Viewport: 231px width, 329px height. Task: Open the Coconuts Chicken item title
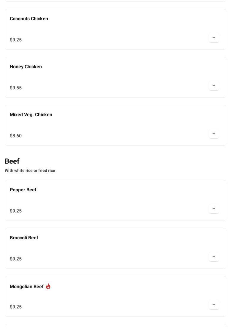pyautogui.click(x=29, y=18)
